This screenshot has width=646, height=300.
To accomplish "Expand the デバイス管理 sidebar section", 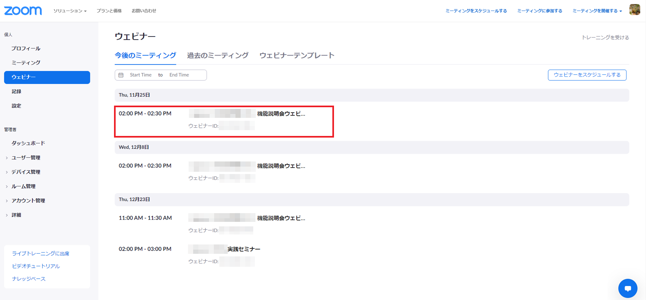I will point(26,172).
